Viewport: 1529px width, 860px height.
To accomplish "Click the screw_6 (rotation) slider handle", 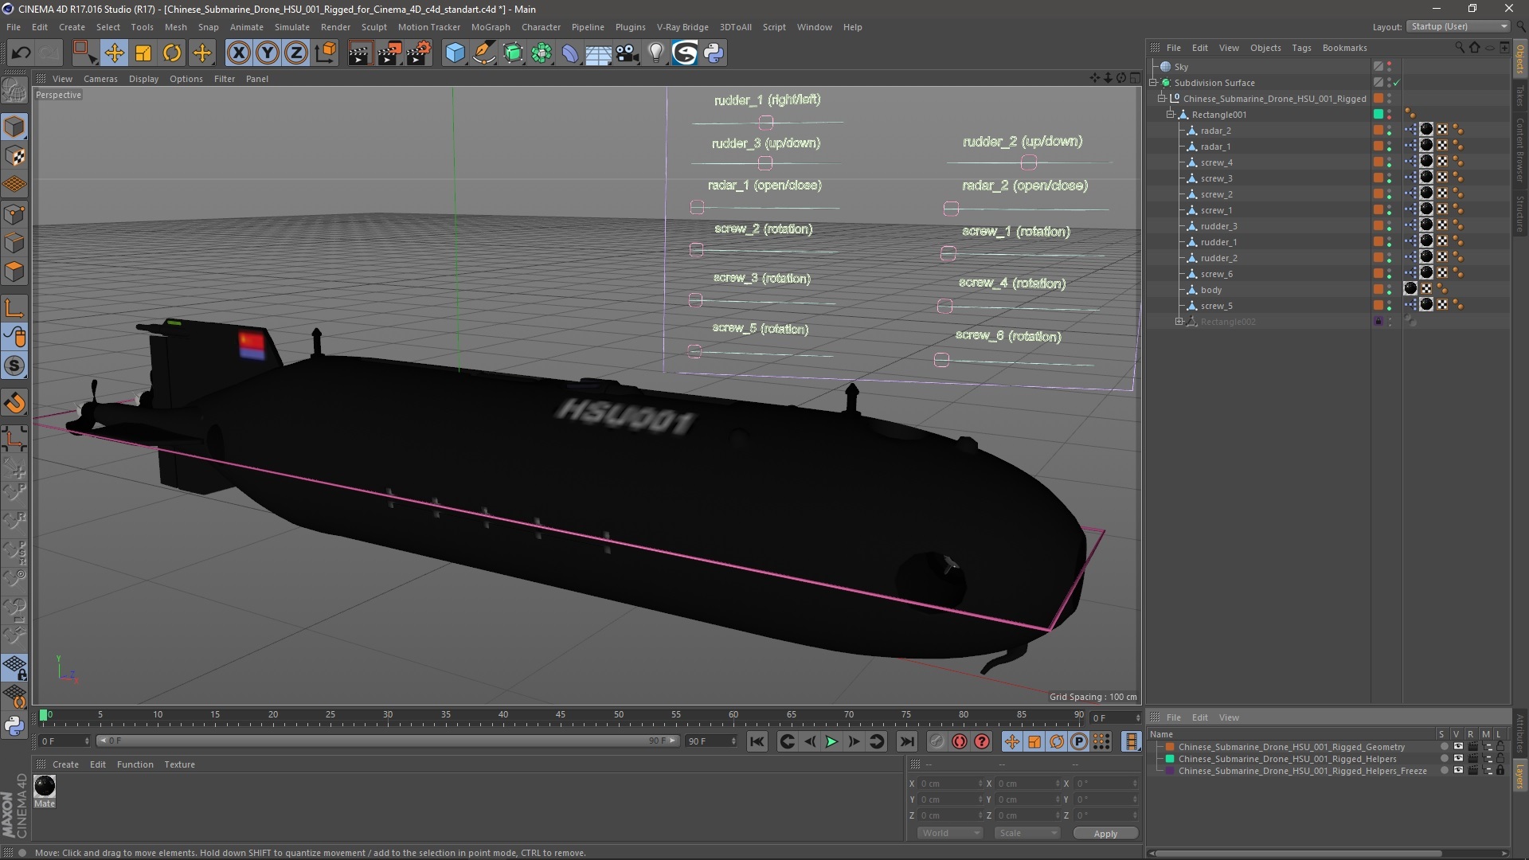I will (941, 360).
